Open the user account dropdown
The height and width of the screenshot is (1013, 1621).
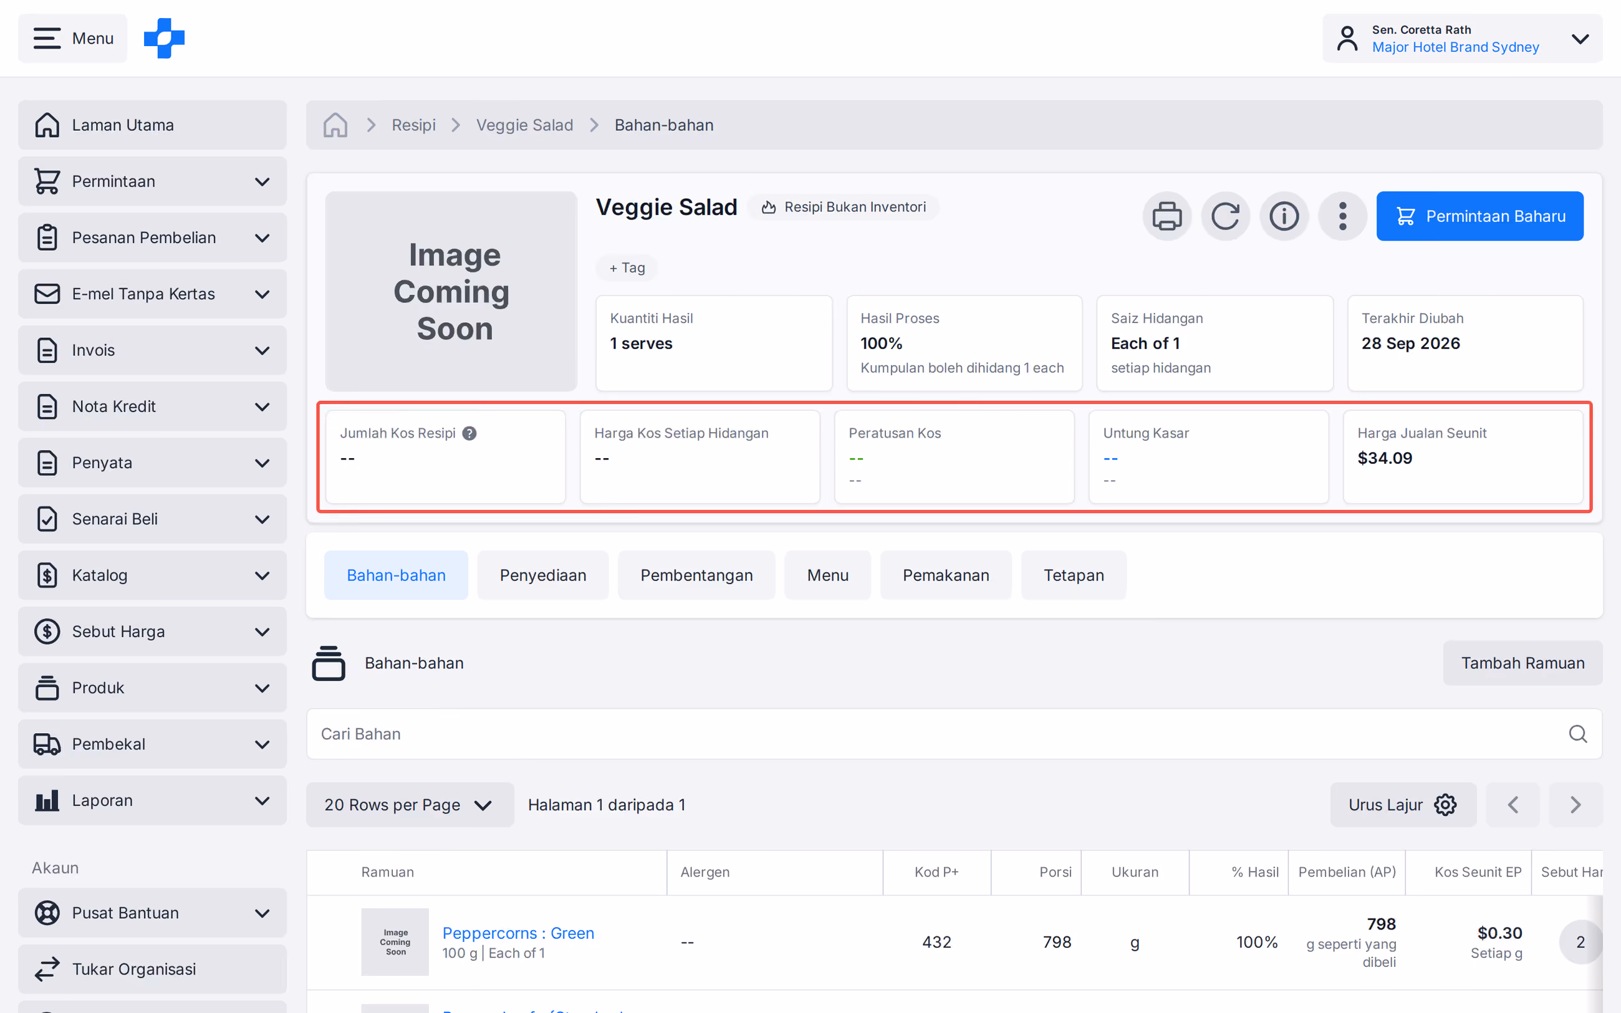[1462, 38]
